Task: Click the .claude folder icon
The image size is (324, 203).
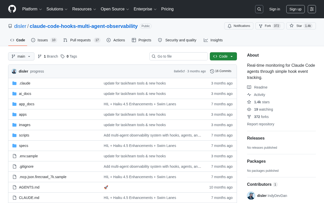Action: point(14,83)
